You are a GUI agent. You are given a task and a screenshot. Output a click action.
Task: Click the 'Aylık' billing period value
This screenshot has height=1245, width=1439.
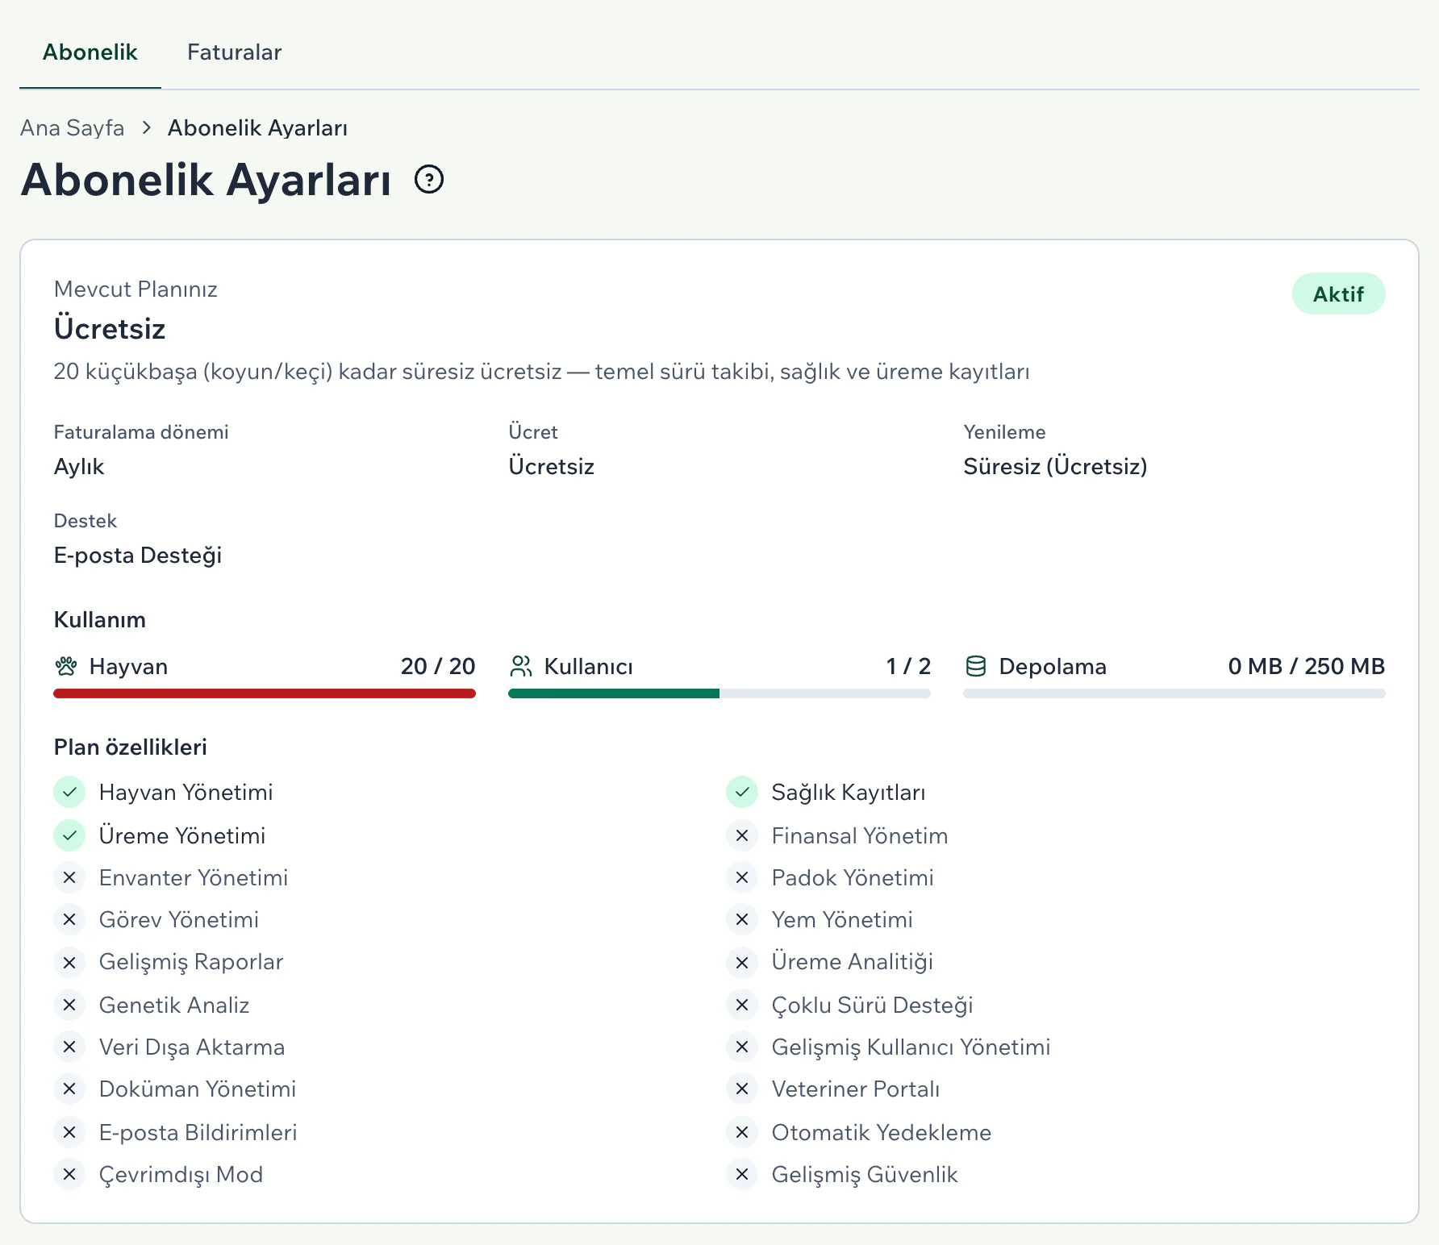[79, 466]
